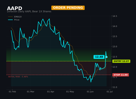The height and width of the screenshot is (99, 136).
Task: Click the 01 Jun date axis label
Action: point(90,92)
